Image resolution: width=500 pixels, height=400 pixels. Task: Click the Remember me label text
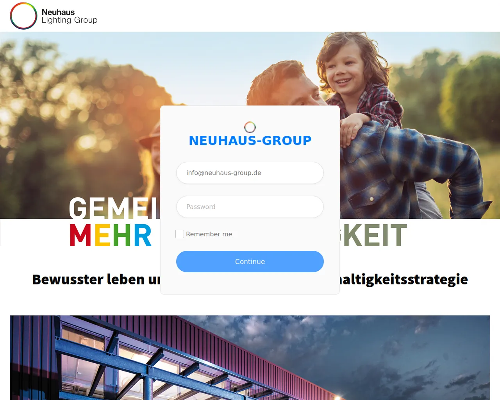pyautogui.click(x=209, y=234)
